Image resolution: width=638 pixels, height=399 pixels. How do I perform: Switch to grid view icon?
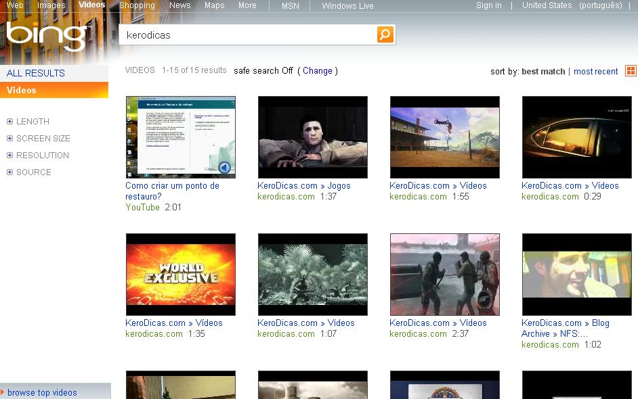(631, 71)
